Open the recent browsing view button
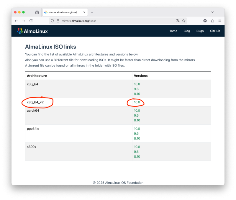 37,12
